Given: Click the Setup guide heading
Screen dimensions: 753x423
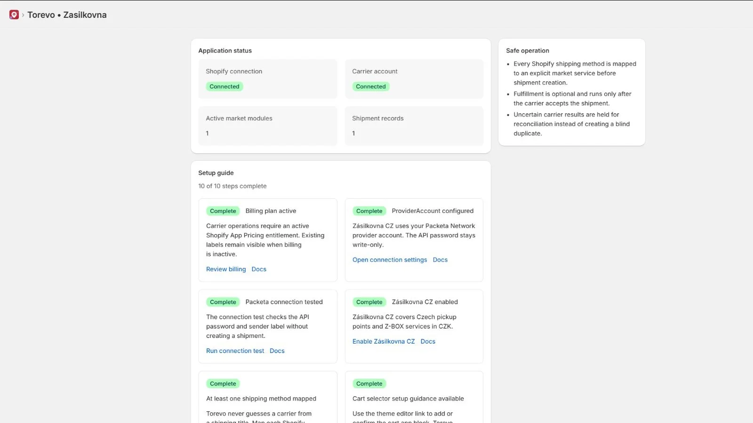Looking at the screenshot, I should coord(216,173).
